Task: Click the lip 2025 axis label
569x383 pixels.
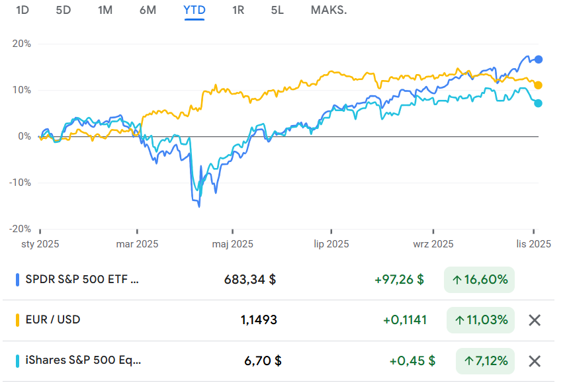Action: tap(331, 244)
